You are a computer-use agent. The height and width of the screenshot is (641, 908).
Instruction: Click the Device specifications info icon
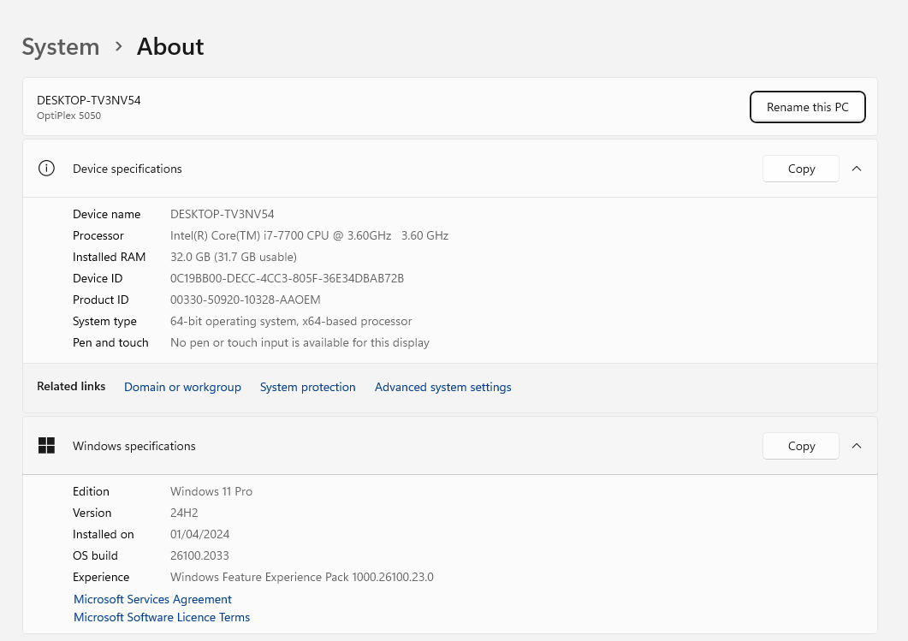46,169
